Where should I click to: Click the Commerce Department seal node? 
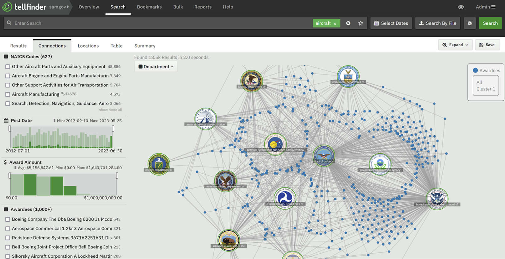coord(348,76)
